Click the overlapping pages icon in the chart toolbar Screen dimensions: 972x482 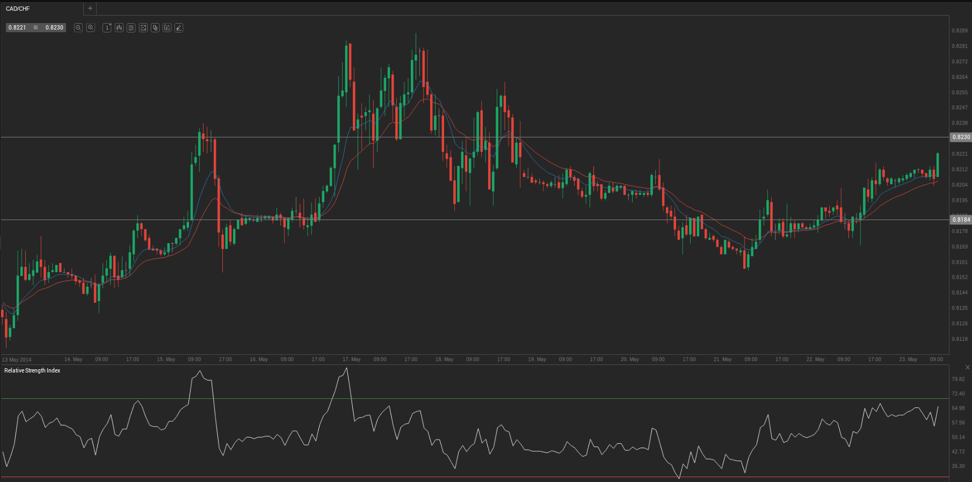click(155, 27)
